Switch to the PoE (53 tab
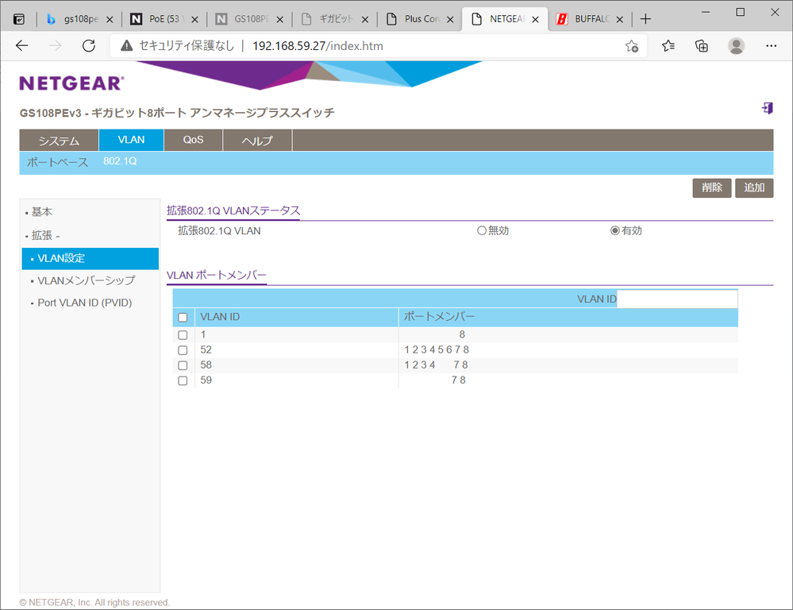 click(164, 19)
